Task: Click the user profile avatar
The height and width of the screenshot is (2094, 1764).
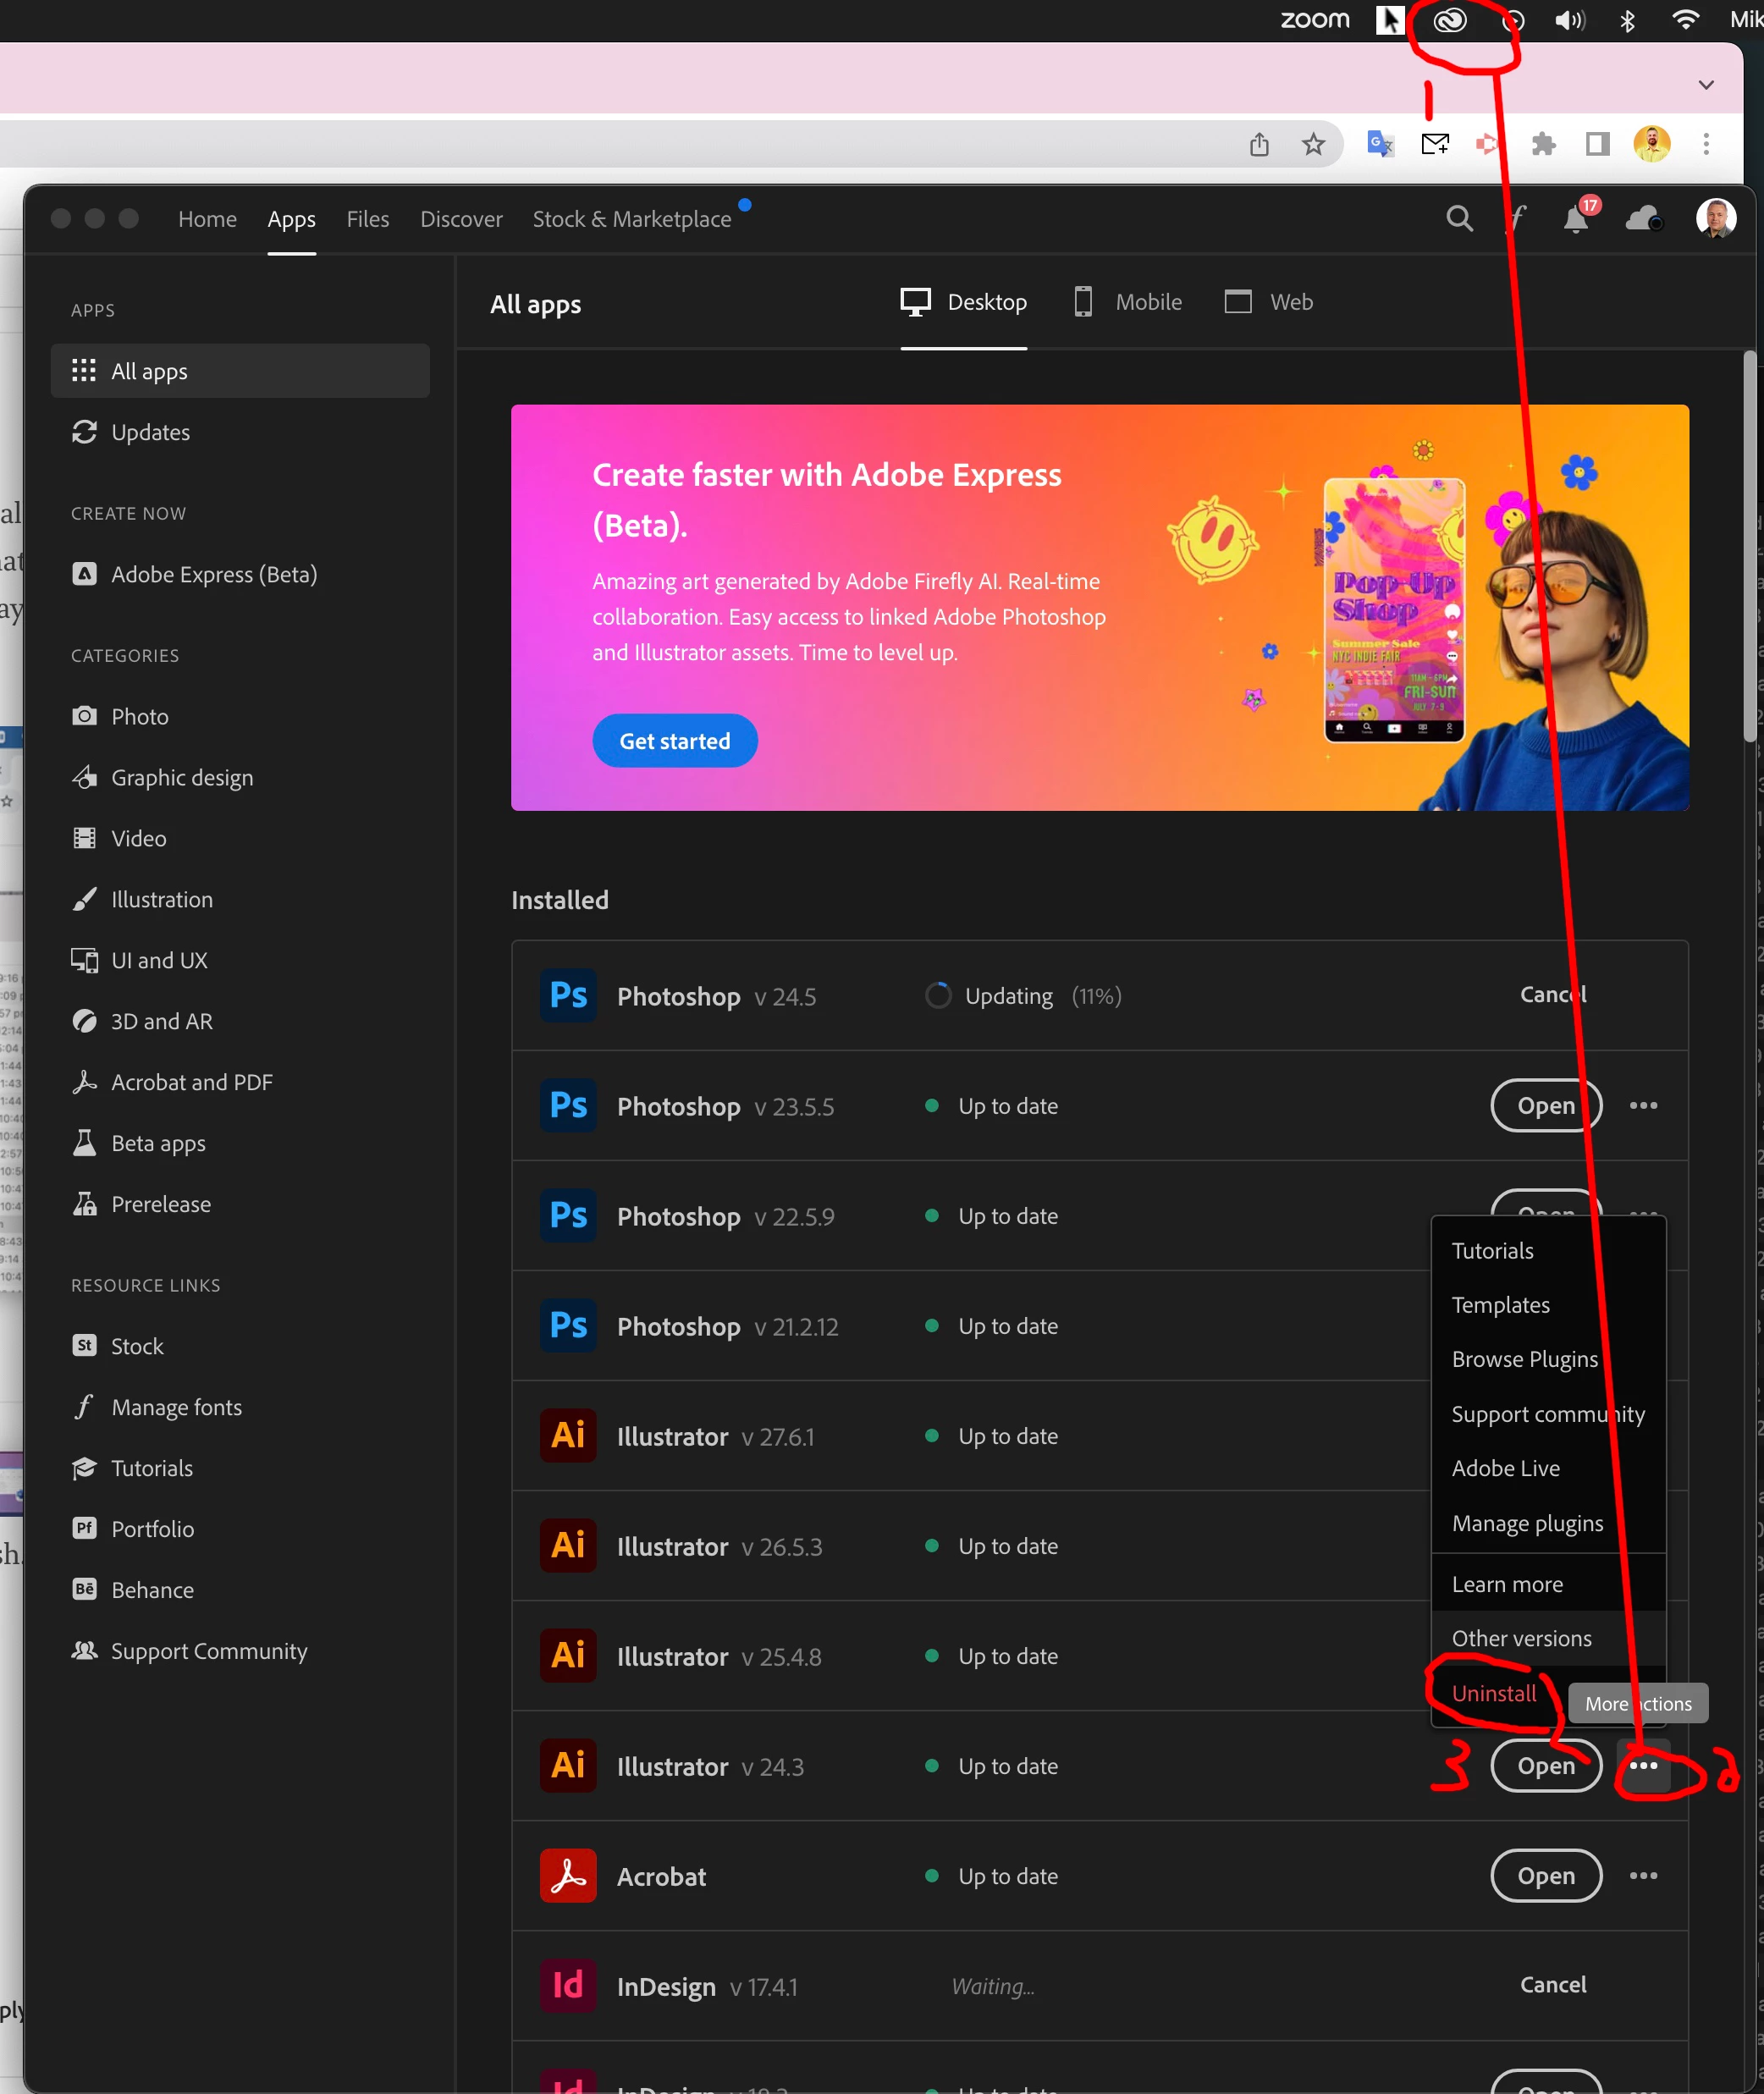Action: coord(1716,218)
